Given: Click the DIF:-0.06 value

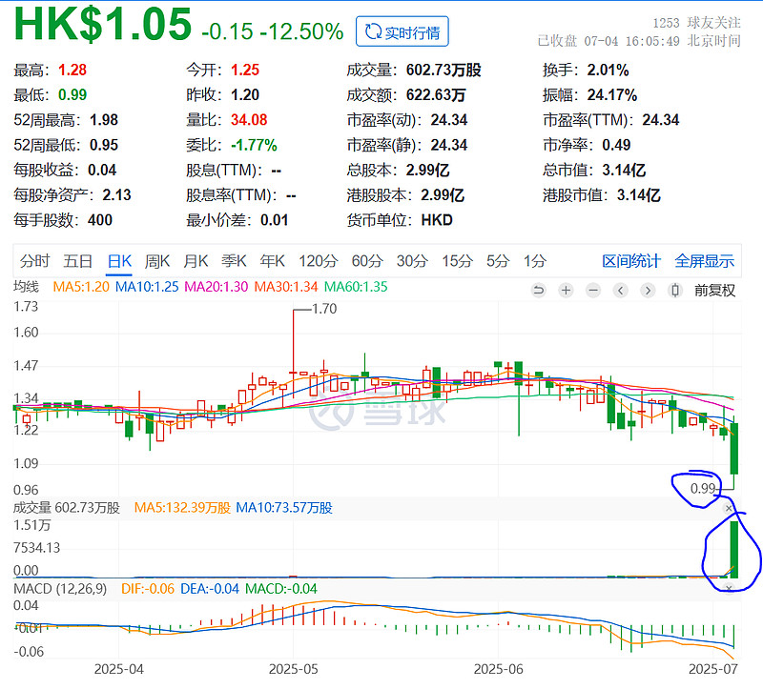Looking at the screenshot, I should (148, 589).
